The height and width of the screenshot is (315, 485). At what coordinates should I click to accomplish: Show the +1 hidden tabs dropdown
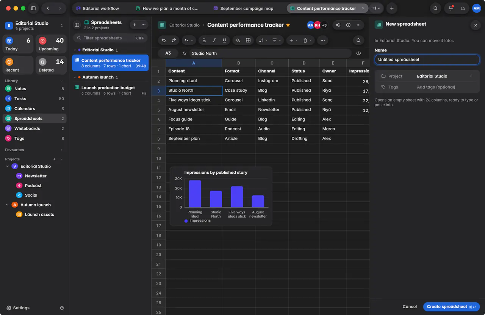click(x=376, y=8)
